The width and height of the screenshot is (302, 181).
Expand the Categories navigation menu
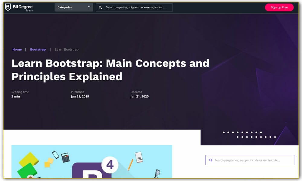pyautogui.click(x=73, y=7)
